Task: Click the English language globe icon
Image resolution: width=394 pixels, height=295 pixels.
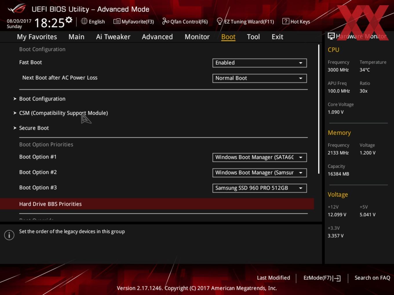Action: pos(84,21)
